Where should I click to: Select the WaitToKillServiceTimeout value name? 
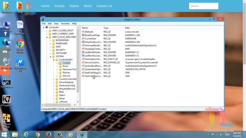tap(93, 76)
